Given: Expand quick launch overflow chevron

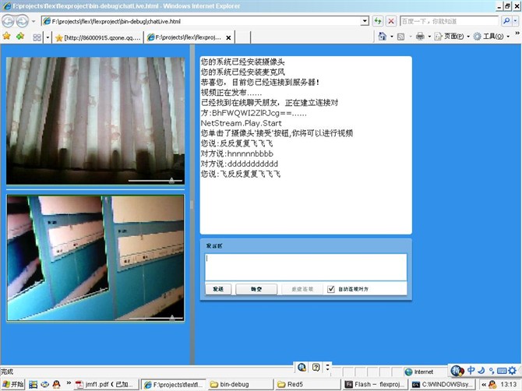Looking at the screenshot, I should [x=69, y=382].
